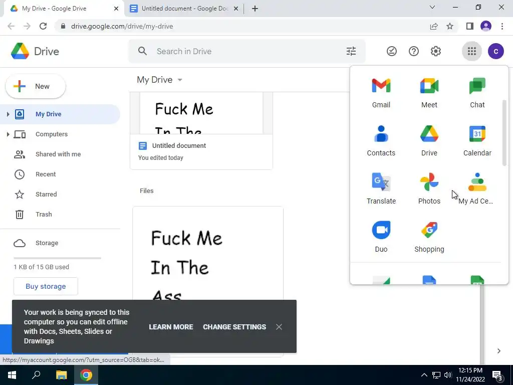This screenshot has width=513, height=385.
Task: Open My Ad Center app
Action: (477, 189)
